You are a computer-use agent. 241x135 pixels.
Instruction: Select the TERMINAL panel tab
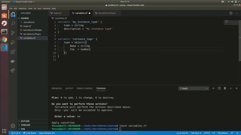coord(101,88)
